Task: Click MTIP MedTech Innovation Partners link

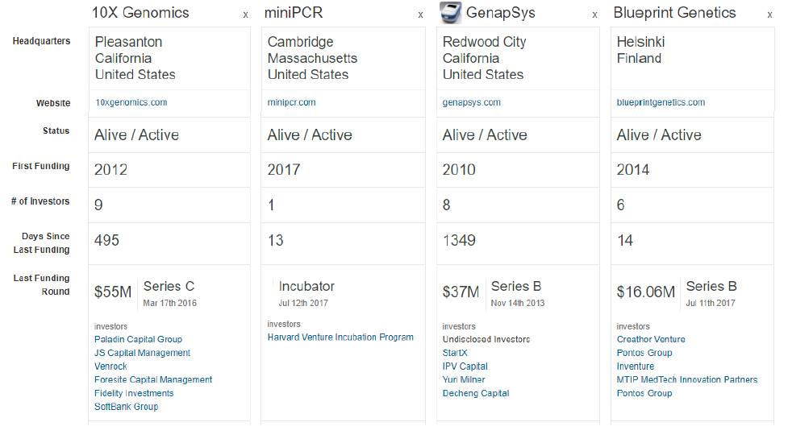Action: [686, 379]
